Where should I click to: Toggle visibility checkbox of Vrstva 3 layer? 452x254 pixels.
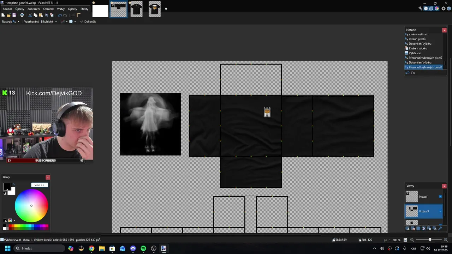click(440, 211)
